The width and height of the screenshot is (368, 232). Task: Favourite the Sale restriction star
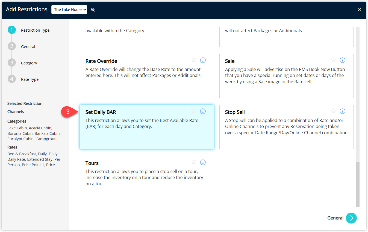click(333, 60)
